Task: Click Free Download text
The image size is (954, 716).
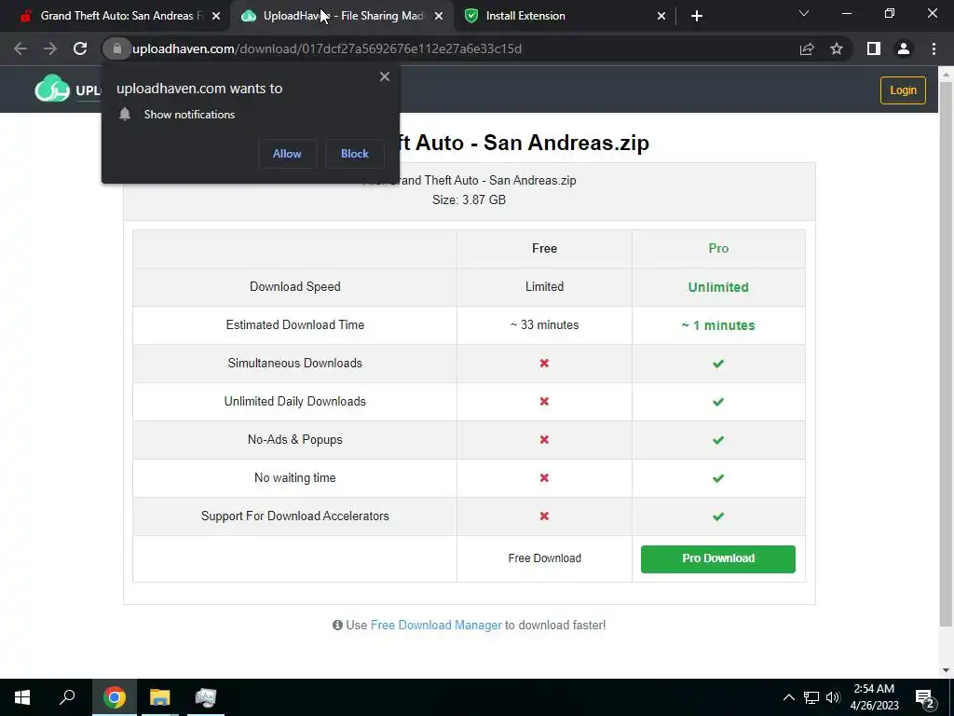Action: pos(544,558)
